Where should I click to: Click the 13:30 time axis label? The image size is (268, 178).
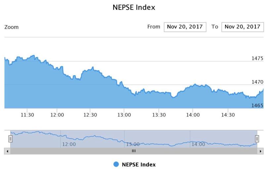click(x=159, y=115)
